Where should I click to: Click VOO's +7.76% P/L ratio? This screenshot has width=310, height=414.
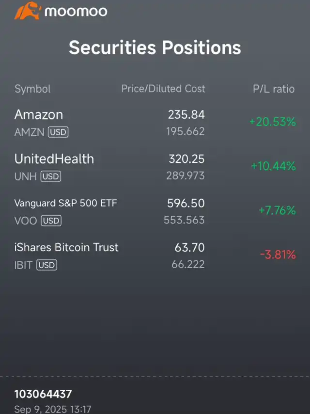pyautogui.click(x=277, y=210)
